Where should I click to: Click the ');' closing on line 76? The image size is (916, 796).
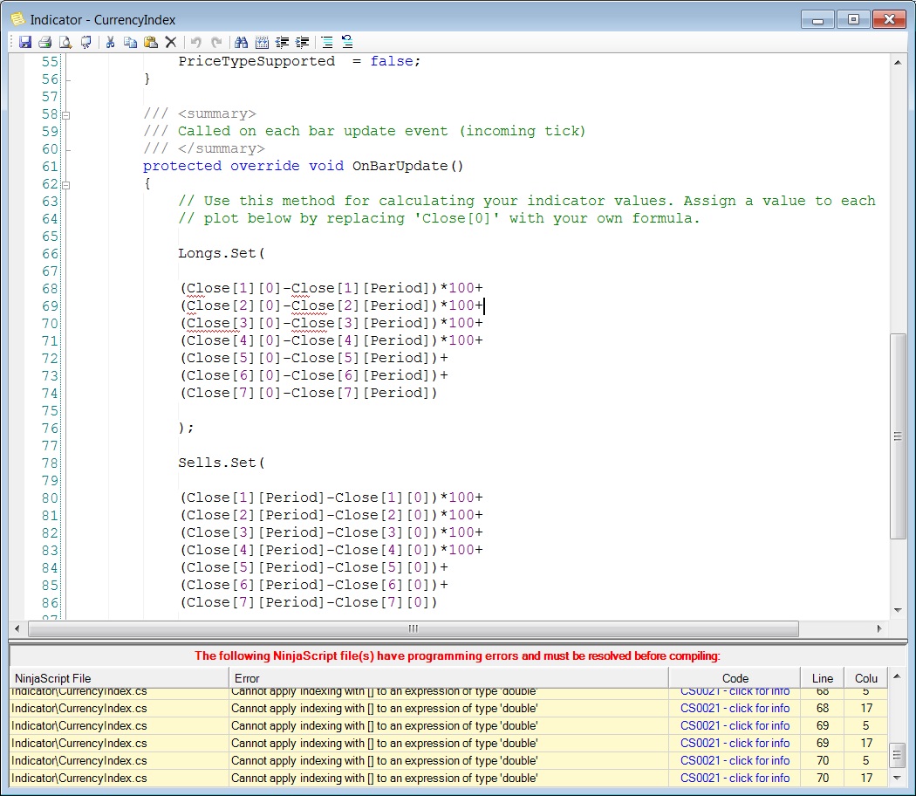(187, 428)
